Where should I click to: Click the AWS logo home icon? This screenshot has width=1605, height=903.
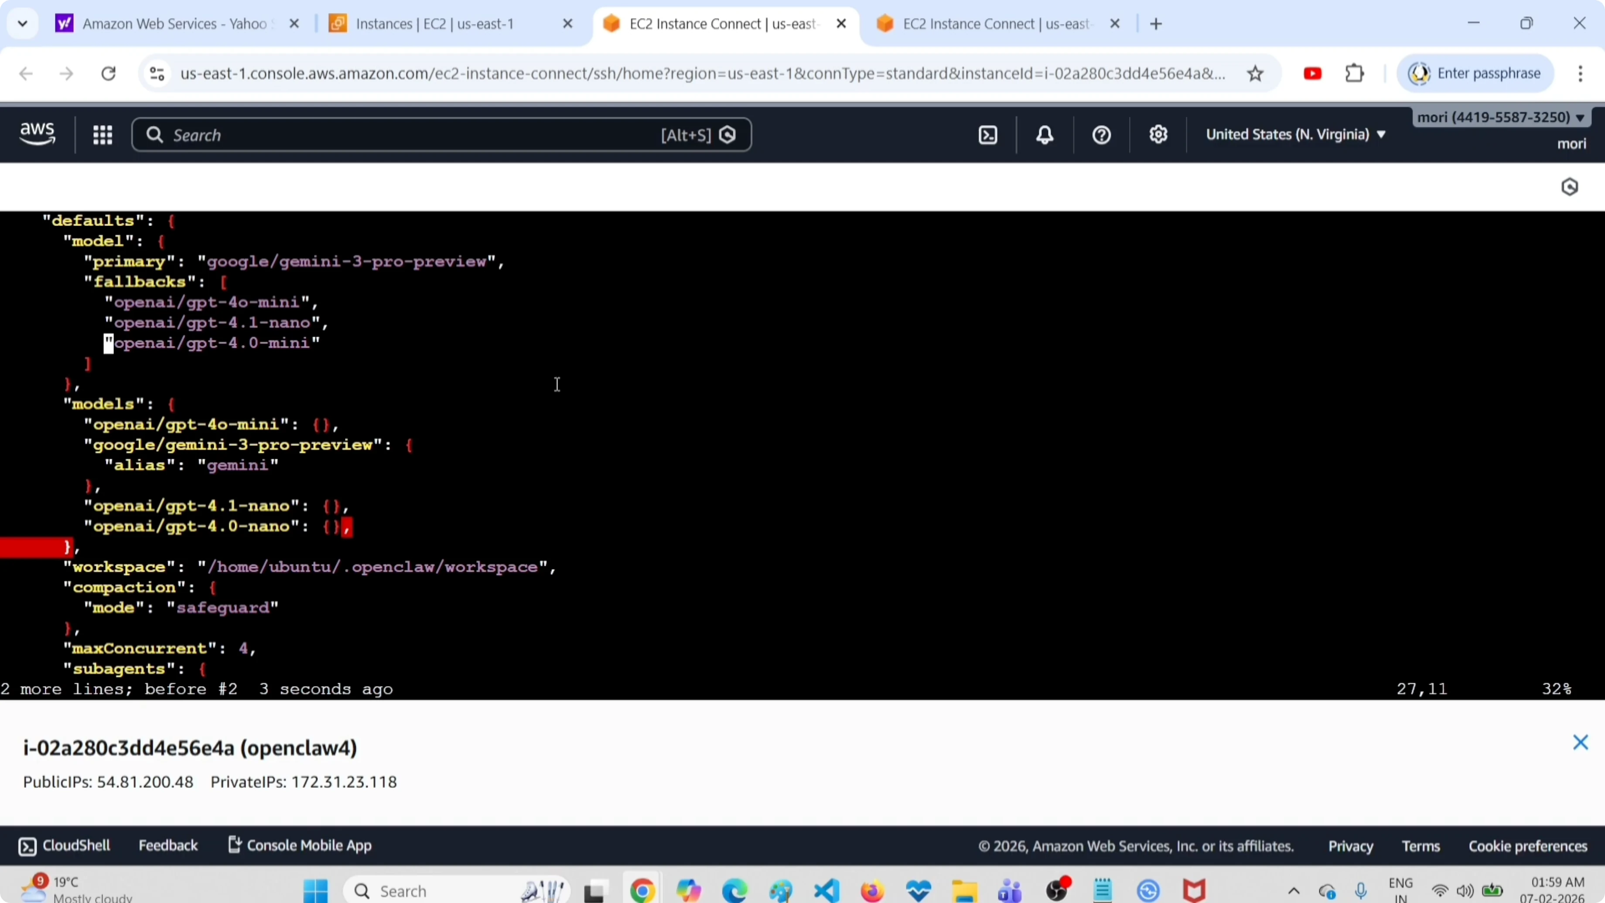pos(38,134)
